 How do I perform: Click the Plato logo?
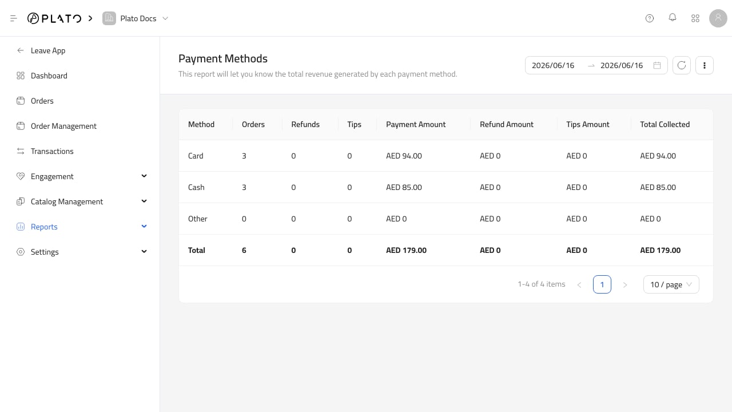tap(54, 18)
